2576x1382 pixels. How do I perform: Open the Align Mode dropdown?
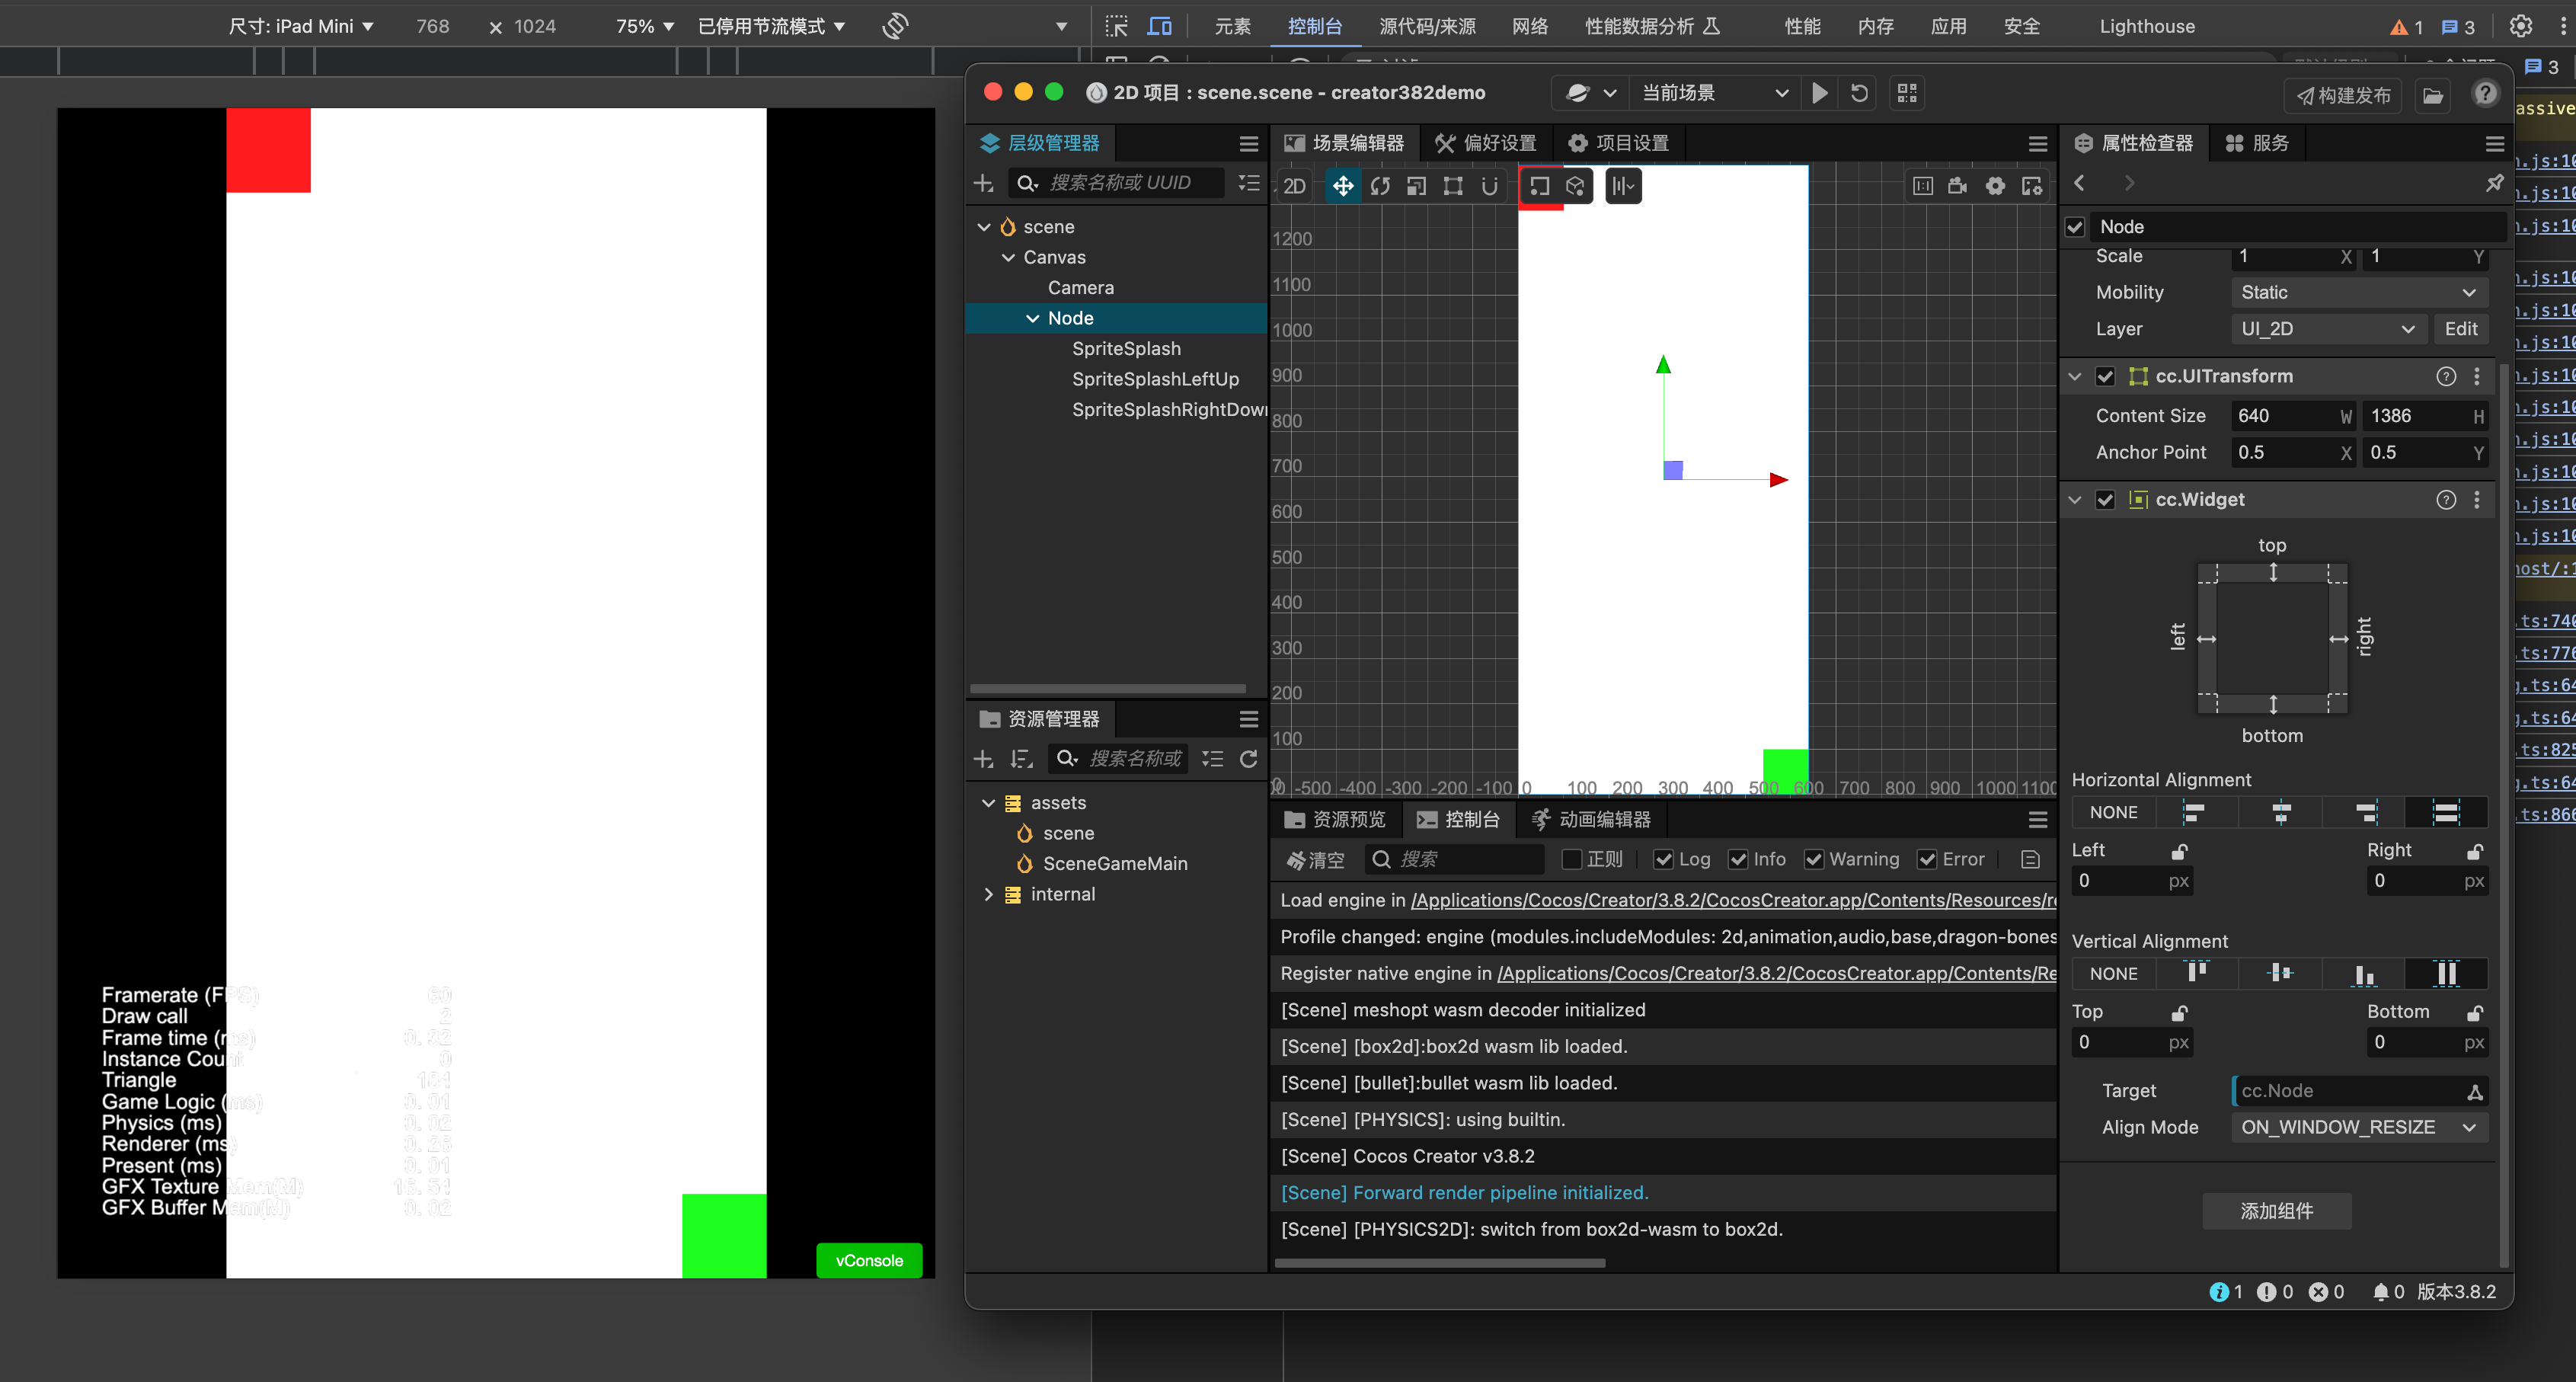2357,1127
